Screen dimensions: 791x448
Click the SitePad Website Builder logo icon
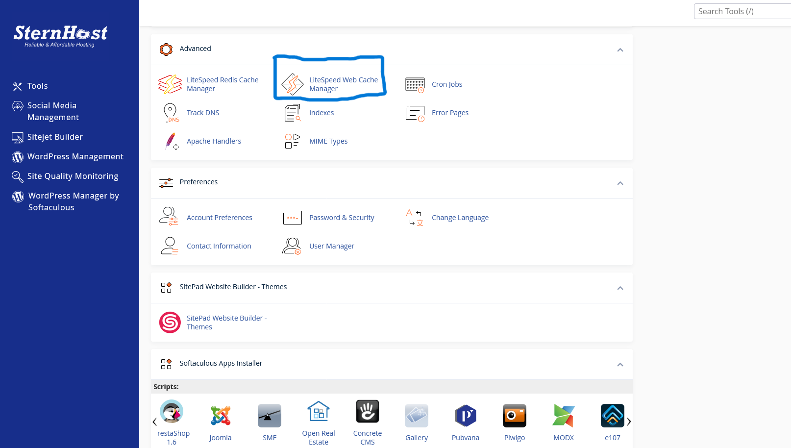(170, 323)
